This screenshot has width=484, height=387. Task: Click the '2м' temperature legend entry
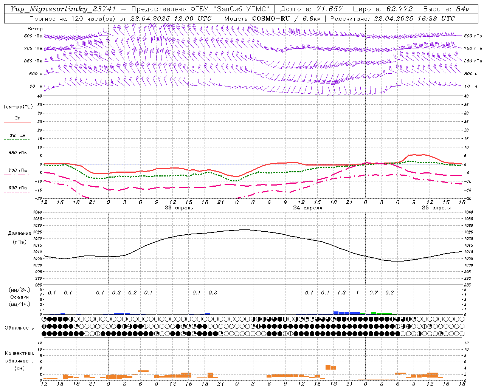pyautogui.click(x=18, y=118)
